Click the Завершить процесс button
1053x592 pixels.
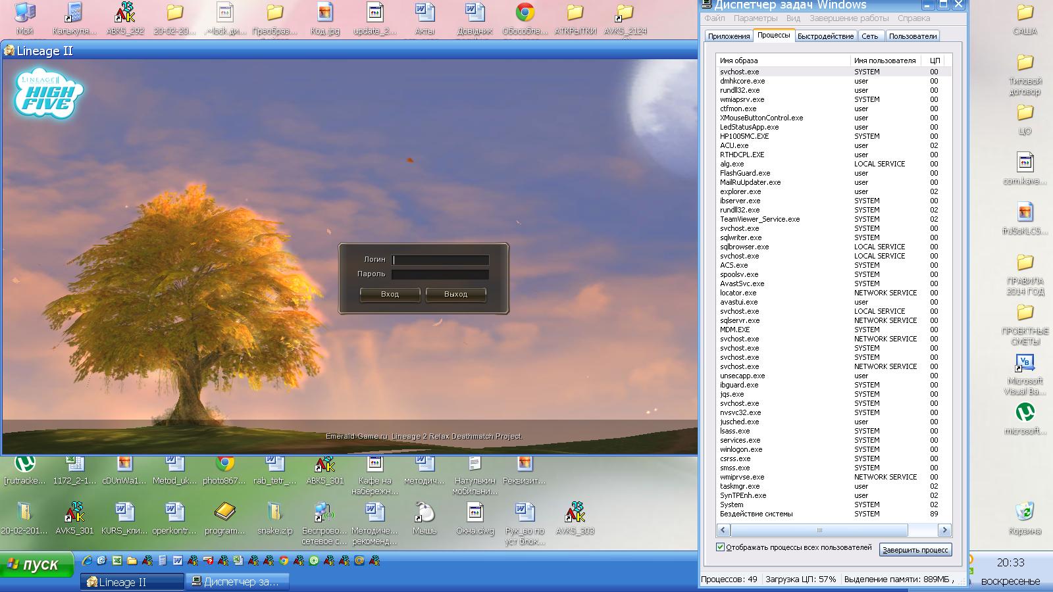click(915, 550)
